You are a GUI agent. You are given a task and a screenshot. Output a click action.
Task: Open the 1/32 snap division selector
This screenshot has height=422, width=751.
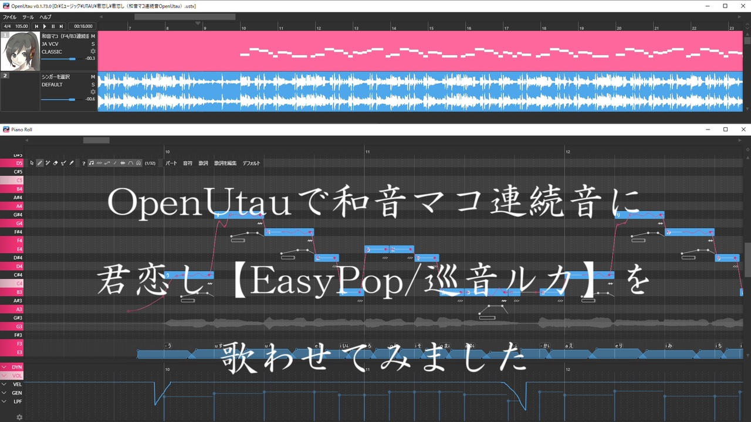coord(150,163)
